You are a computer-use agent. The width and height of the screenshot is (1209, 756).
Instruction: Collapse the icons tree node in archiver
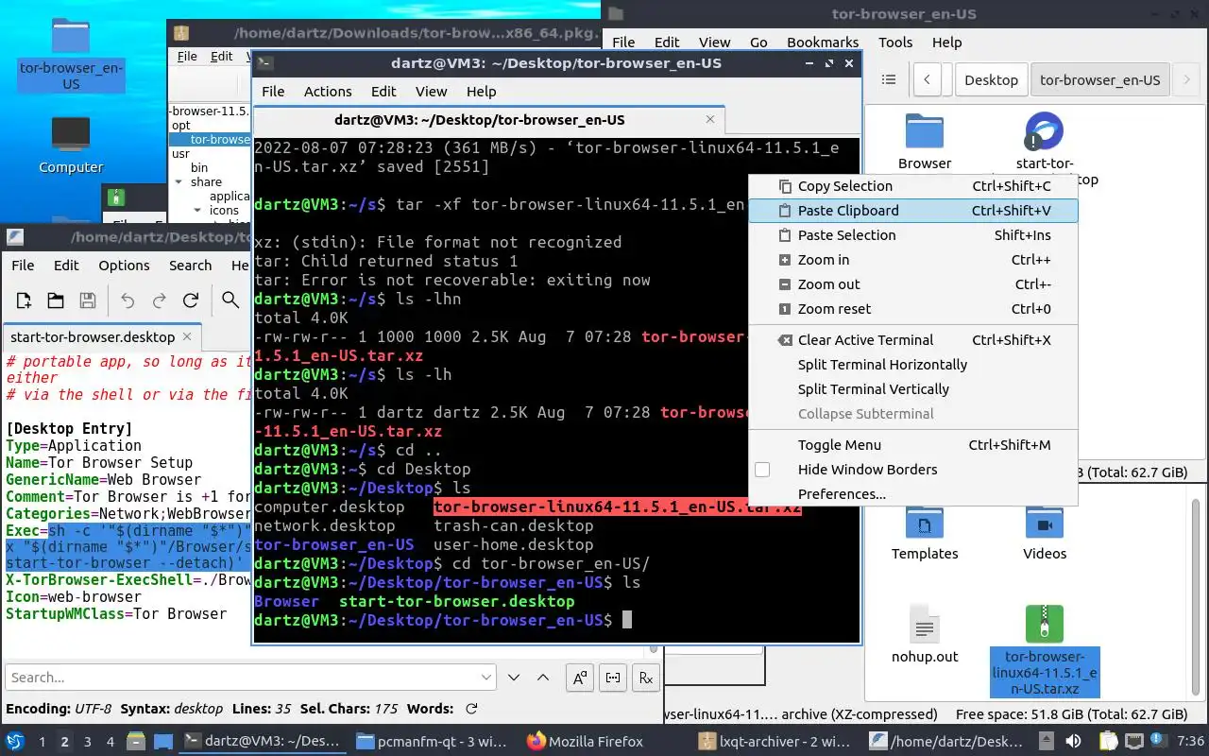point(198,210)
